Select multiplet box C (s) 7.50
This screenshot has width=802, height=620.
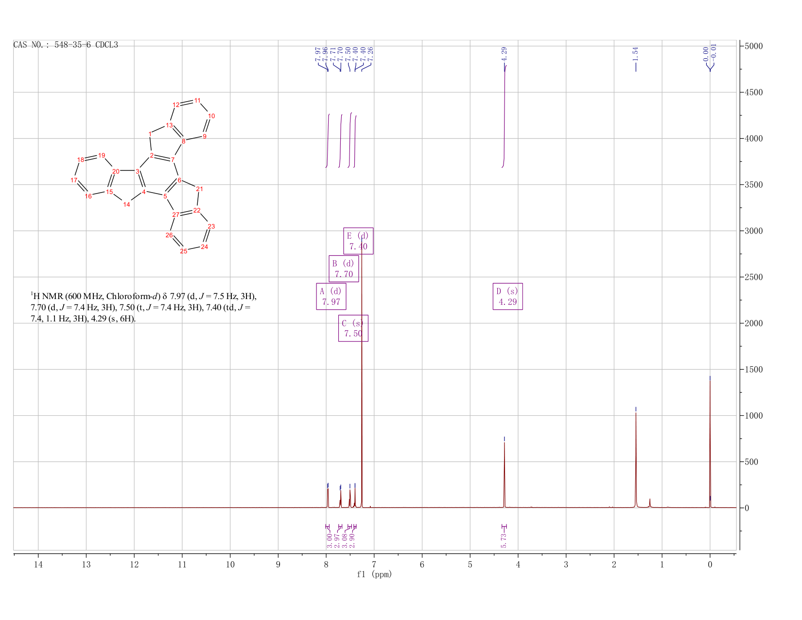tap(353, 328)
